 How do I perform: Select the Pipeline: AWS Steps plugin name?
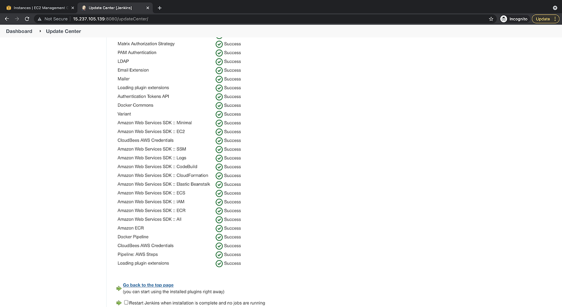(x=138, y=254)
